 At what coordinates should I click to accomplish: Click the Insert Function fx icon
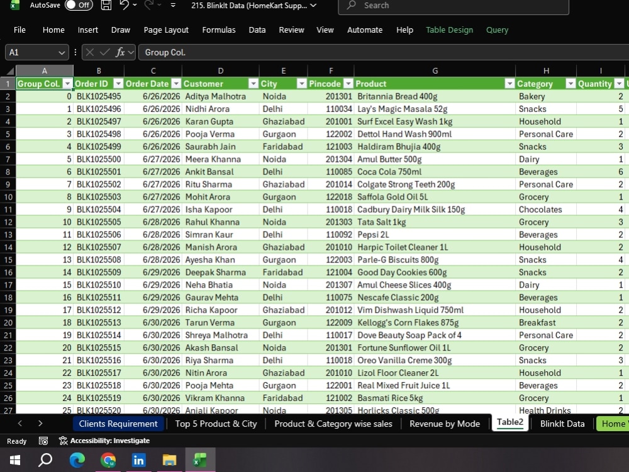[120, 52]
